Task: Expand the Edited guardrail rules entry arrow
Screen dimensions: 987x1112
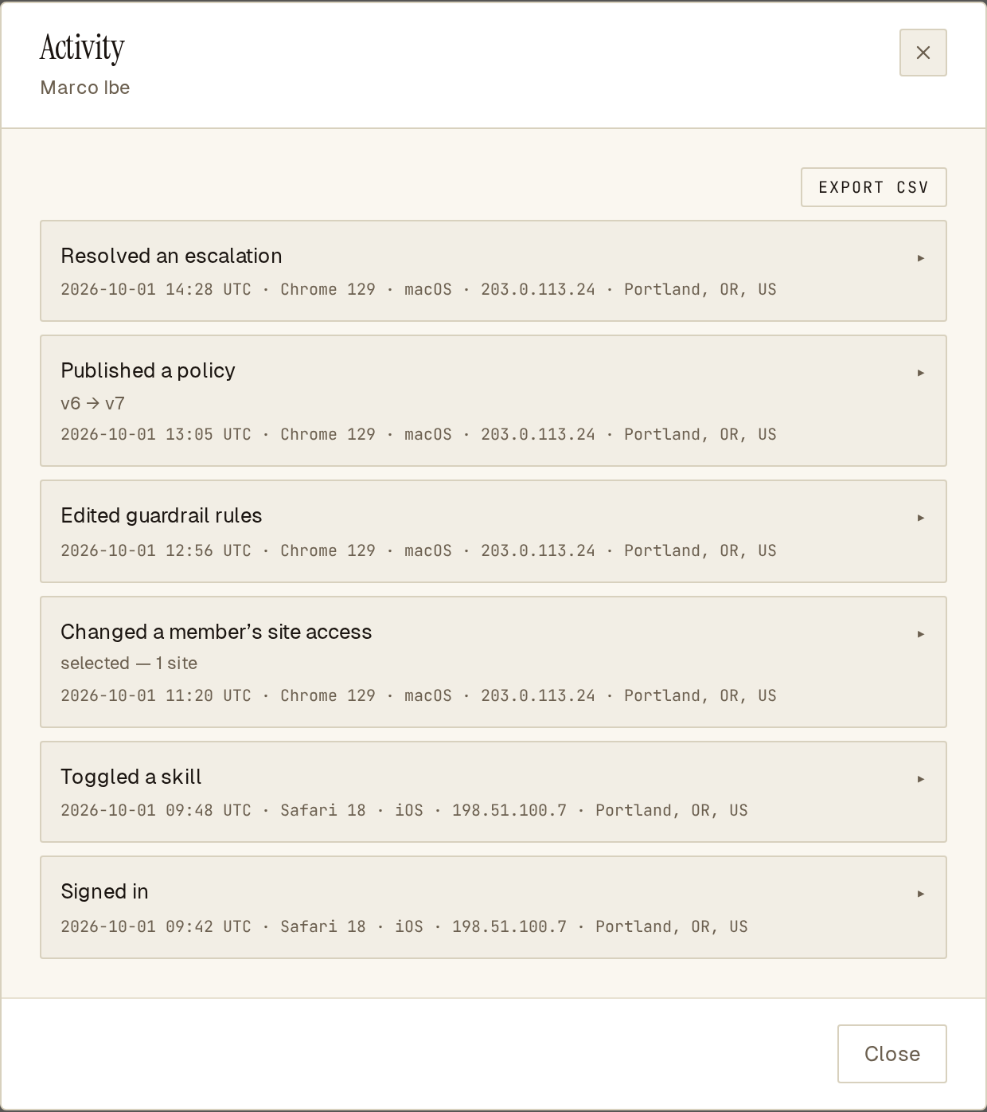Action: 921,518
